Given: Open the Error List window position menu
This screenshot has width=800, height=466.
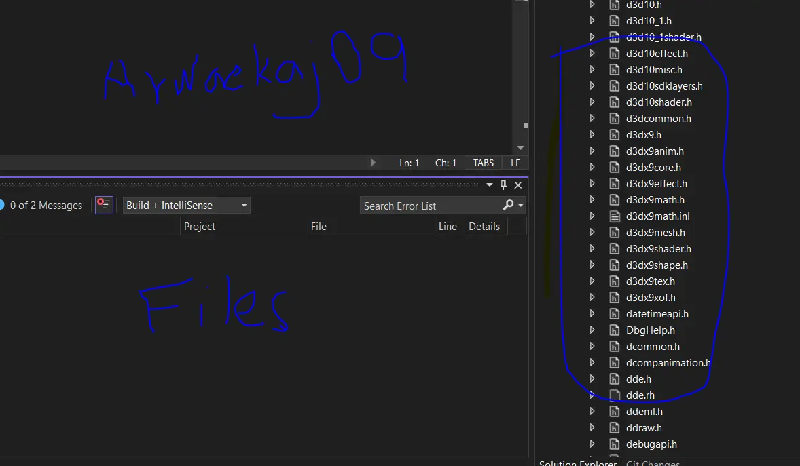Looking at the screenshot, I should tap(489, 185).
